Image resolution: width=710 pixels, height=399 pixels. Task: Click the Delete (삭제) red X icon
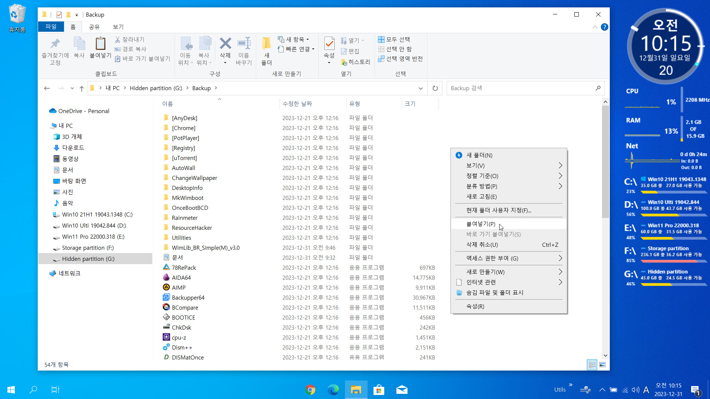[225, 44]
